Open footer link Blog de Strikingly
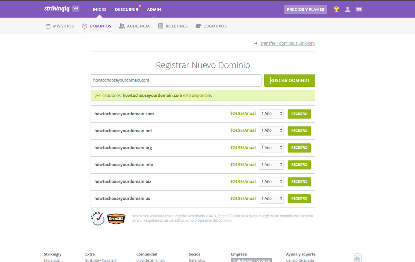 (151, 260)
